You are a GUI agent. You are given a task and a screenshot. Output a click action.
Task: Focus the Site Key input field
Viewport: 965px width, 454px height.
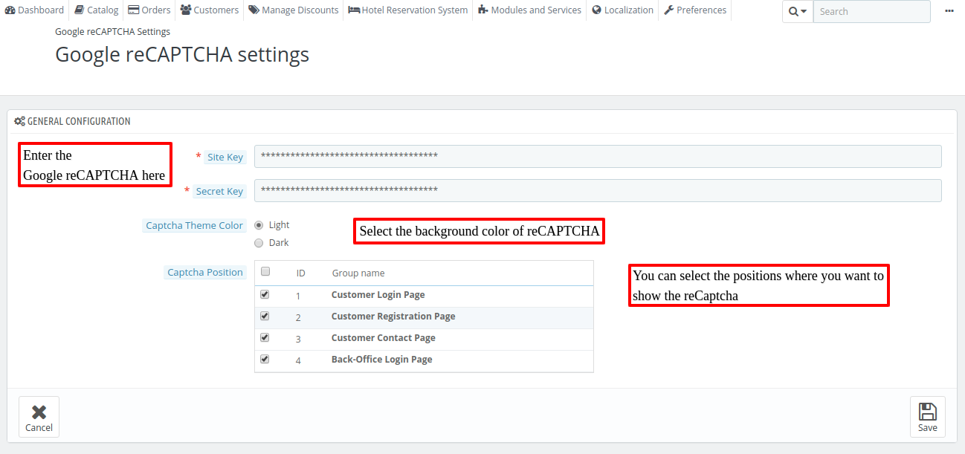coord(598,156)
